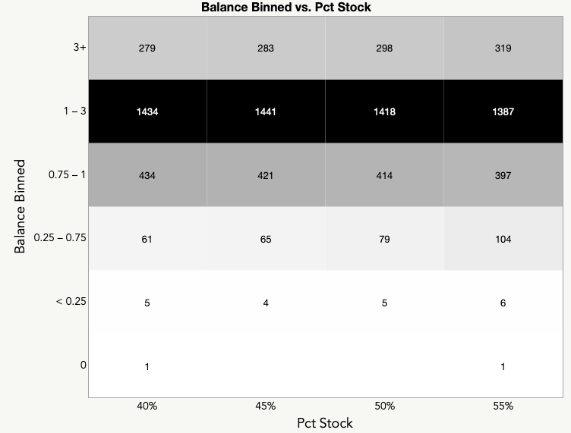Select the cell with value 421

coord(266,175)
